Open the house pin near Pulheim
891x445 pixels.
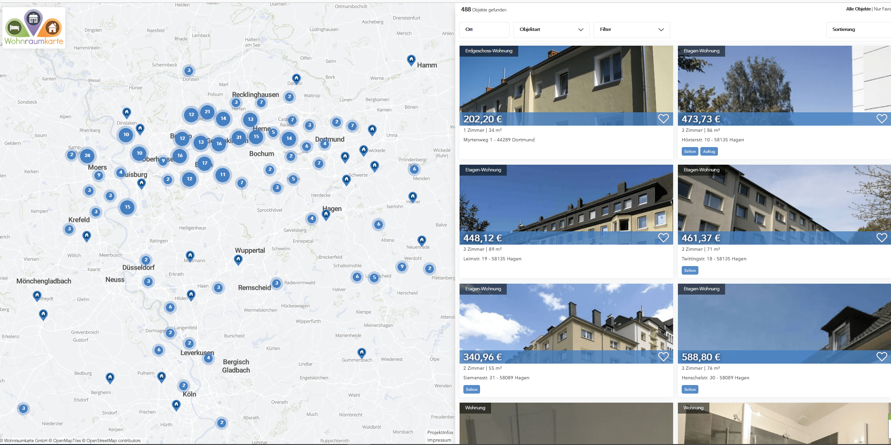pos(162,377)
